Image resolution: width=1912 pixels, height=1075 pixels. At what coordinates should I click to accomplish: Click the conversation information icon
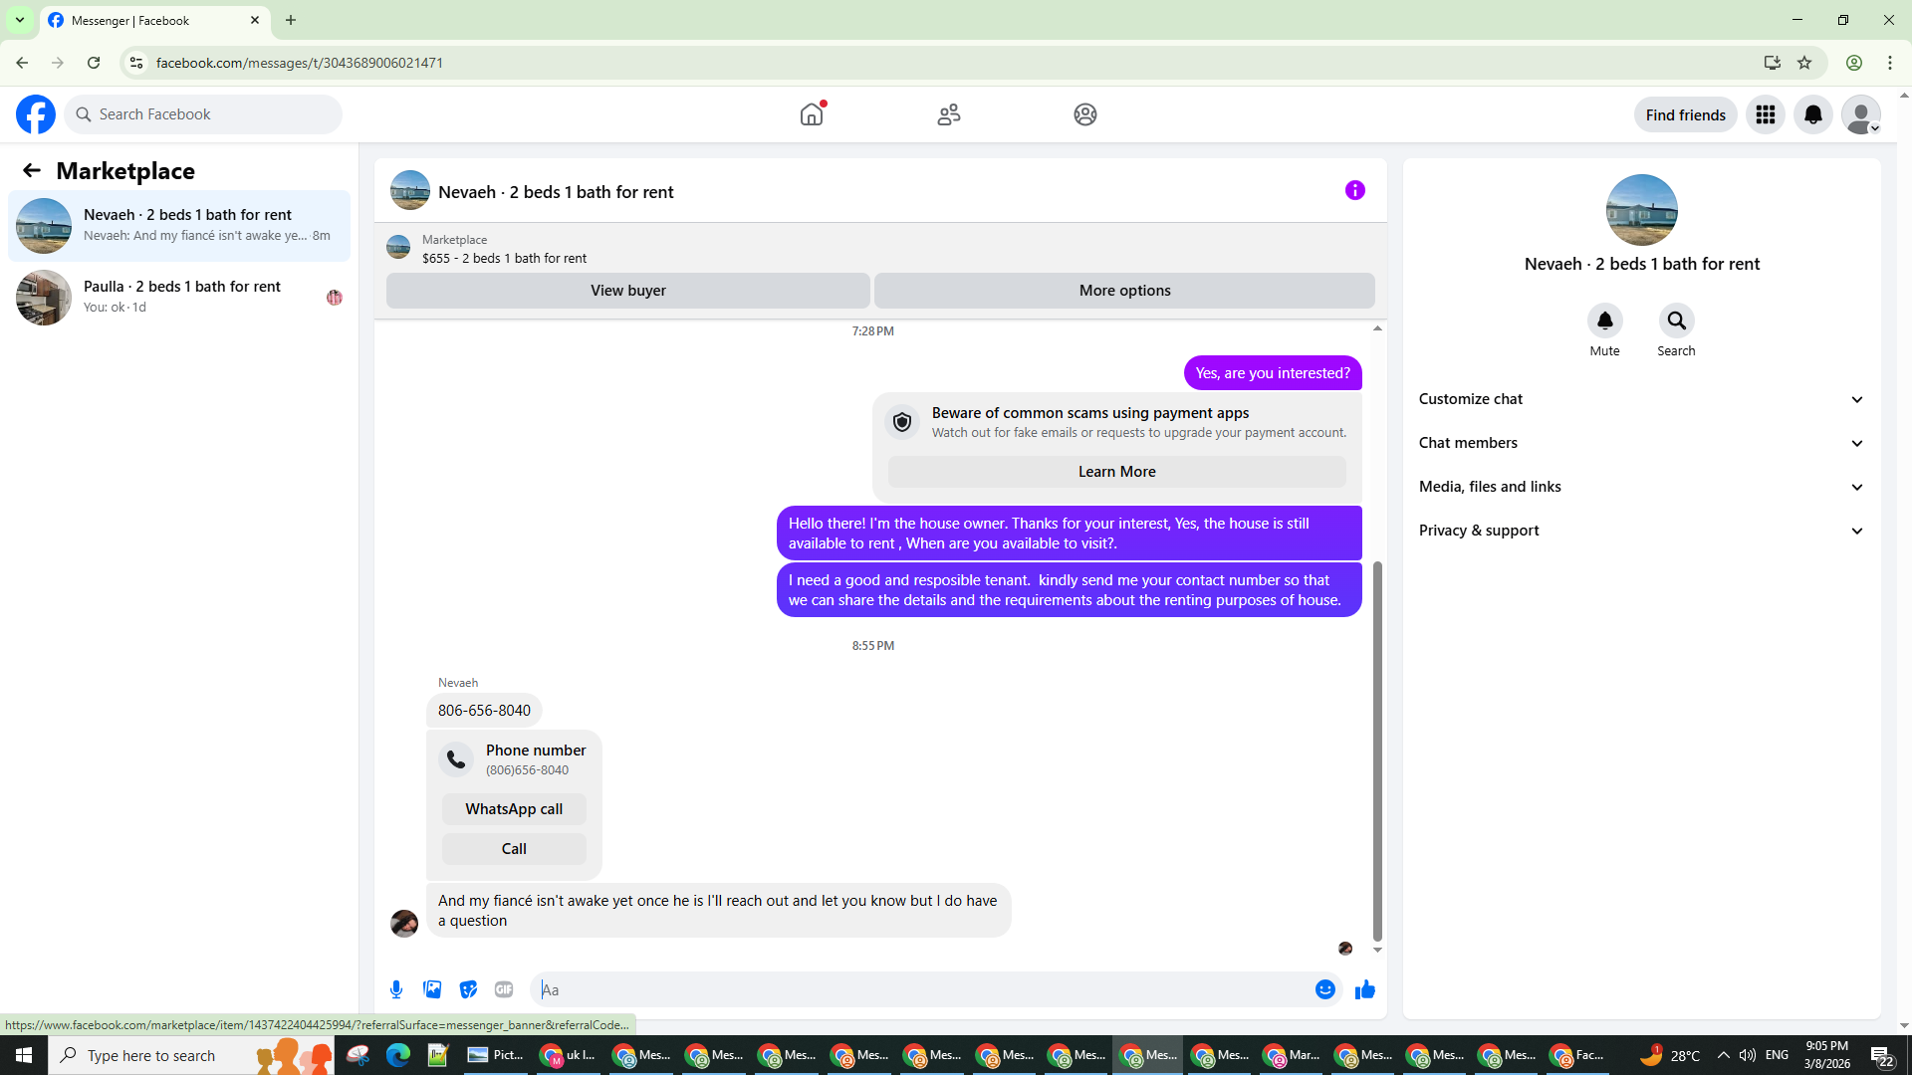click(x=1354, y=190)
